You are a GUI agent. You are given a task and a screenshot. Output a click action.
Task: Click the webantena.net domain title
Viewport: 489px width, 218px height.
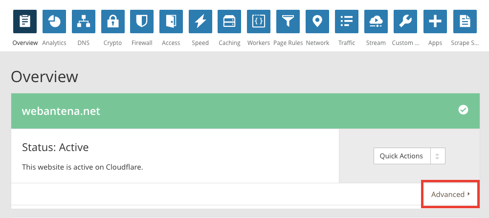click(61, 111)
